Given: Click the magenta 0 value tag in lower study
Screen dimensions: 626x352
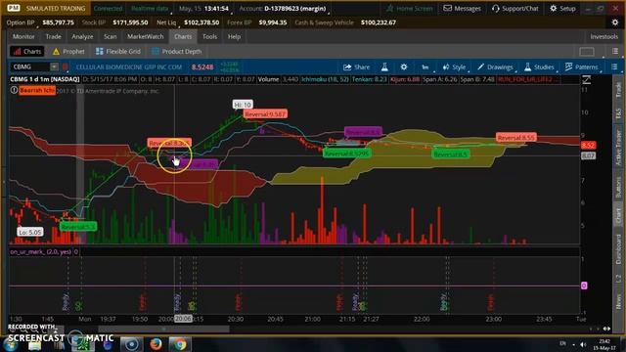Looking at the screenshot, I should [584, 286].
